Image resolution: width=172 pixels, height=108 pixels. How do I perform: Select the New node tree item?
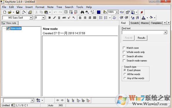tap(16, 29)
